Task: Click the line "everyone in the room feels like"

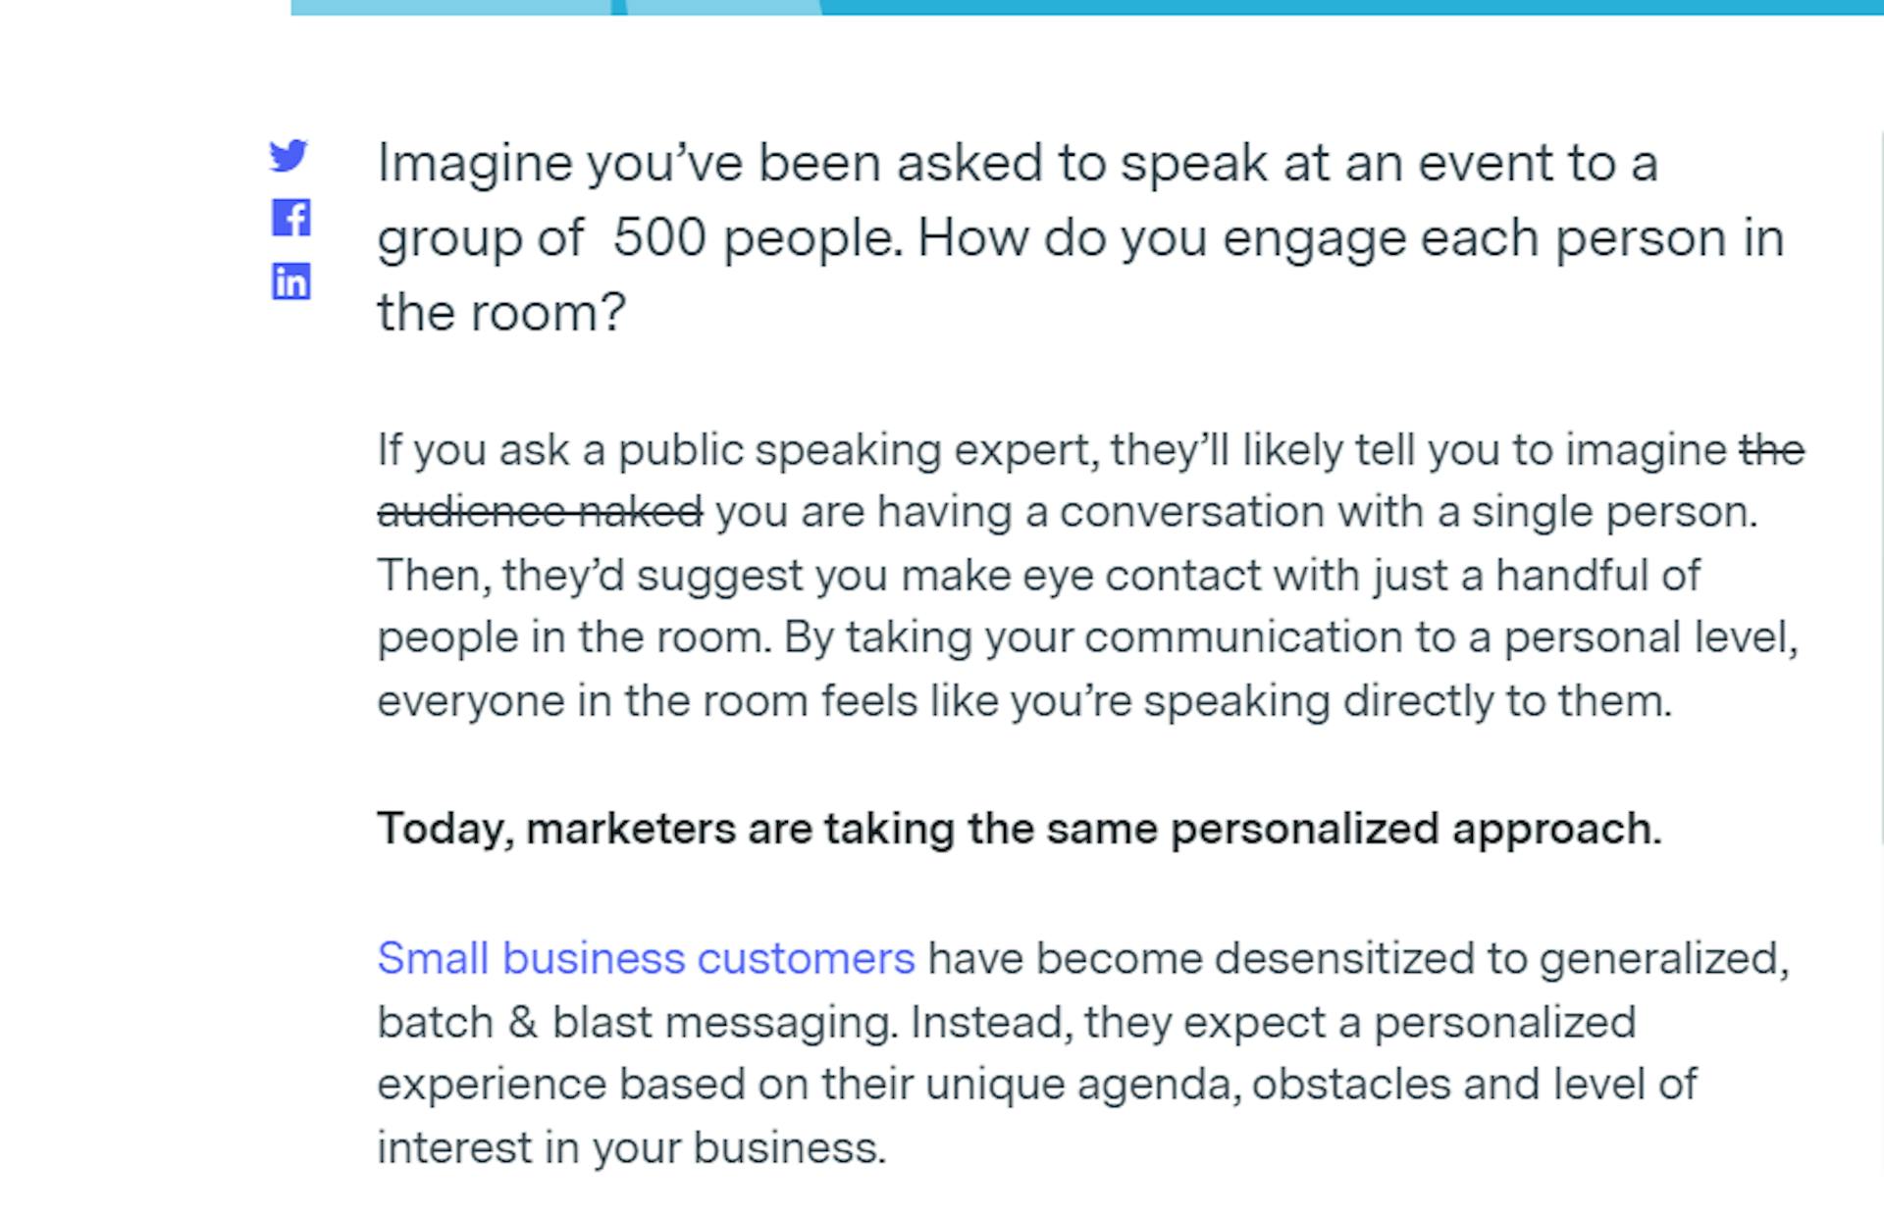Action: click(x=1024, y=701)
